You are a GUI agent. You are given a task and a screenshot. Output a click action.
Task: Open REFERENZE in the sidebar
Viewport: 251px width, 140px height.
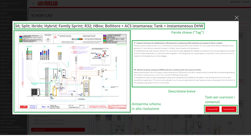4,134
